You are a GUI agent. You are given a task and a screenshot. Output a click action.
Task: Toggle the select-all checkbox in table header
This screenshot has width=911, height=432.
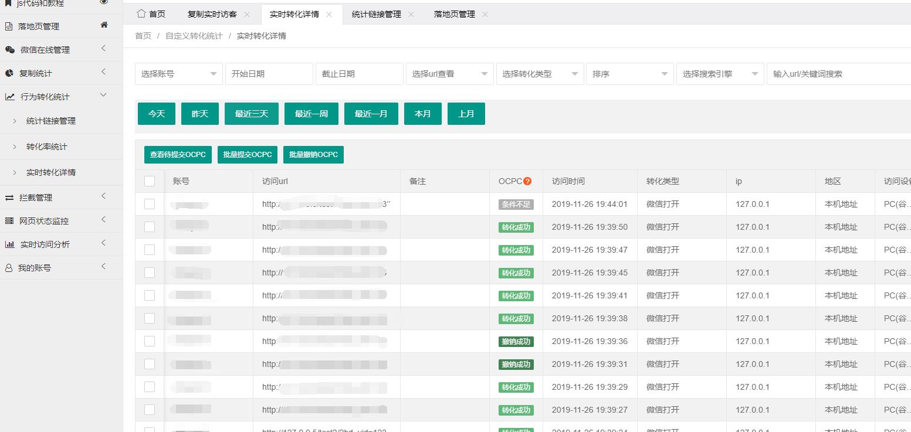point(150,181)
